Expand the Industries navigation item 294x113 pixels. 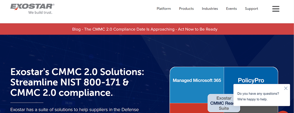coord(210,9)
